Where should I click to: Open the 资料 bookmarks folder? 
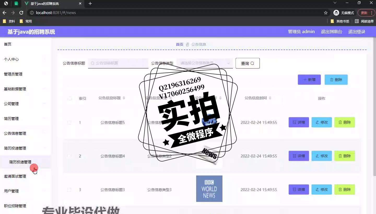[x=9, y=21]
